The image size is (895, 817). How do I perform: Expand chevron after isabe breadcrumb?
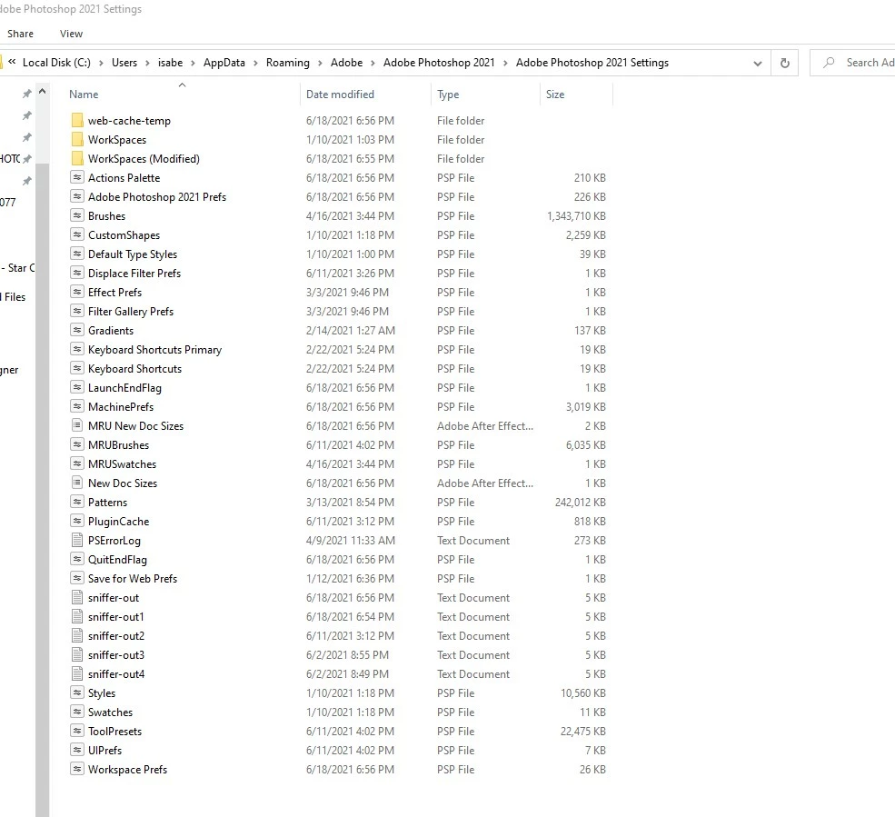click(193, 63)
